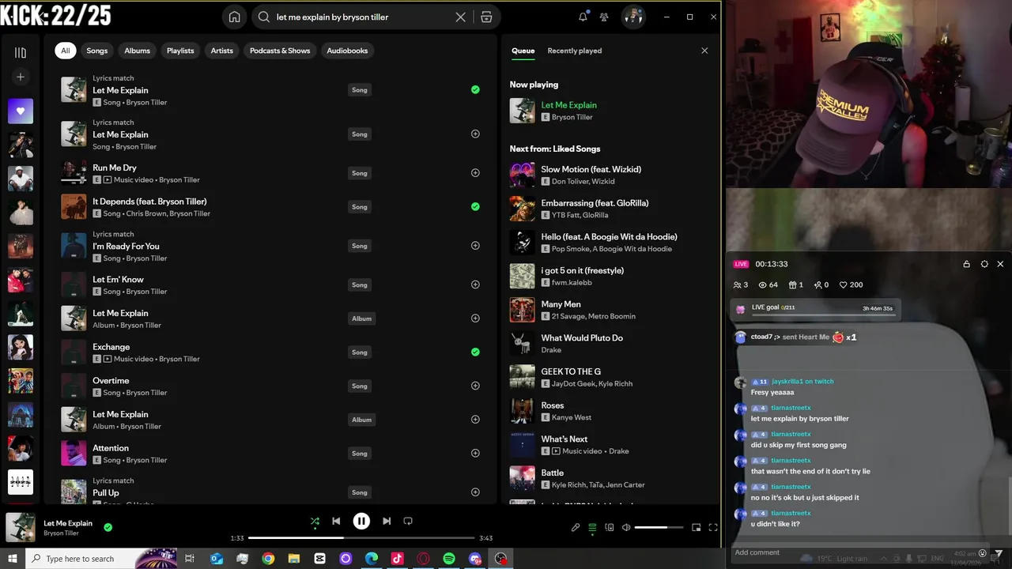Close the Queue panel

coord(704,51)
